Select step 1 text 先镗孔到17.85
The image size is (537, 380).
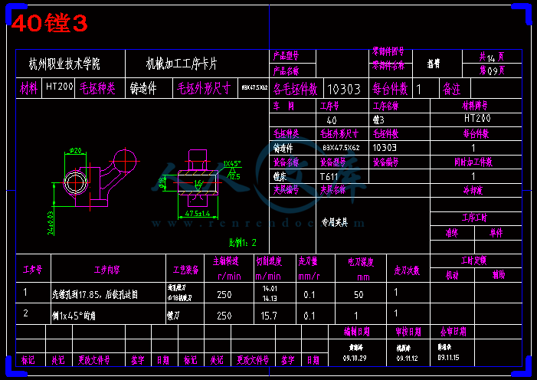coord(75,294)
